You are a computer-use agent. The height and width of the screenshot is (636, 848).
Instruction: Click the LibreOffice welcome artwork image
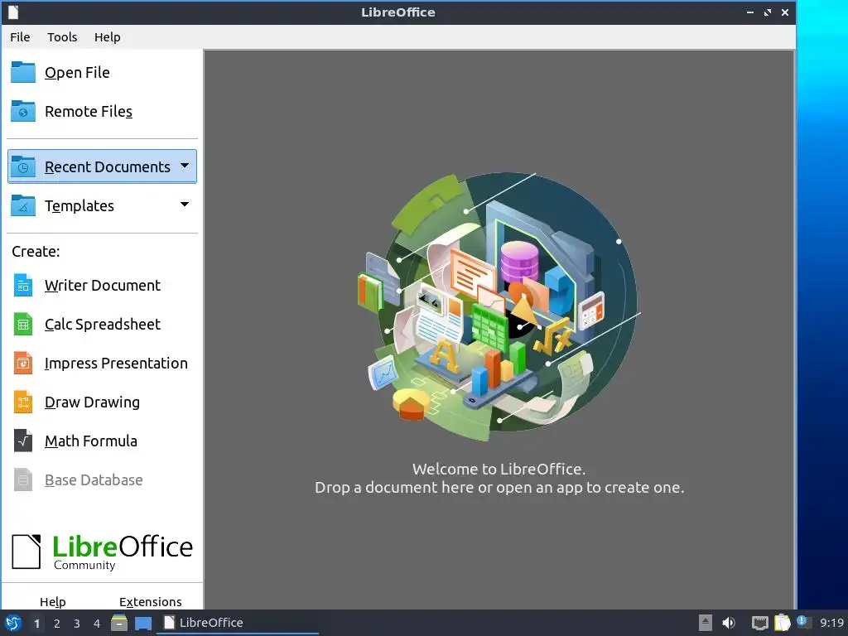coord(498,306)
